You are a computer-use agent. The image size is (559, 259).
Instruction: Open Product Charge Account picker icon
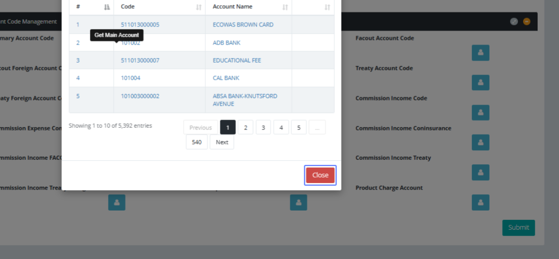pyautogui.click(x=480, y=202)
